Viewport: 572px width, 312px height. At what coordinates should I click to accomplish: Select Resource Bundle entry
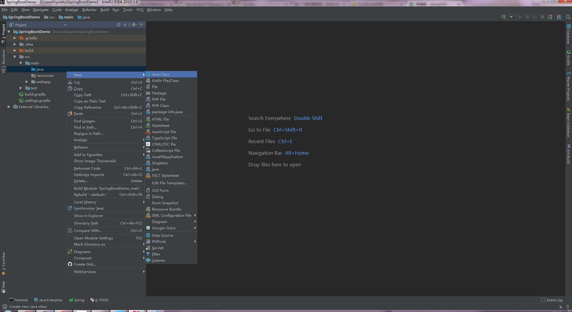point(171,209)
